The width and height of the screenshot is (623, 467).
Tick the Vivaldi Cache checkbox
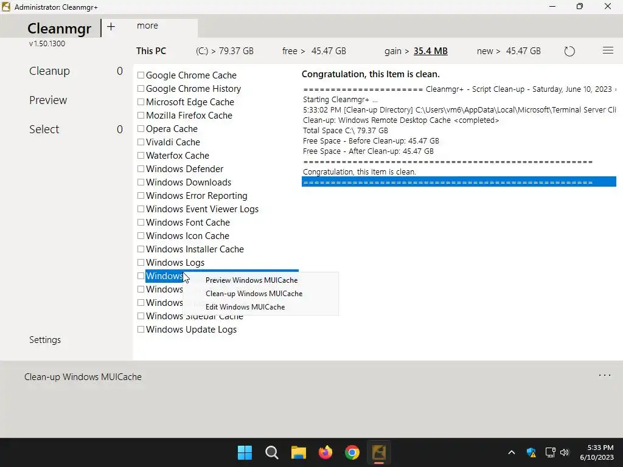pyautogui.click(x=141, y=142)
